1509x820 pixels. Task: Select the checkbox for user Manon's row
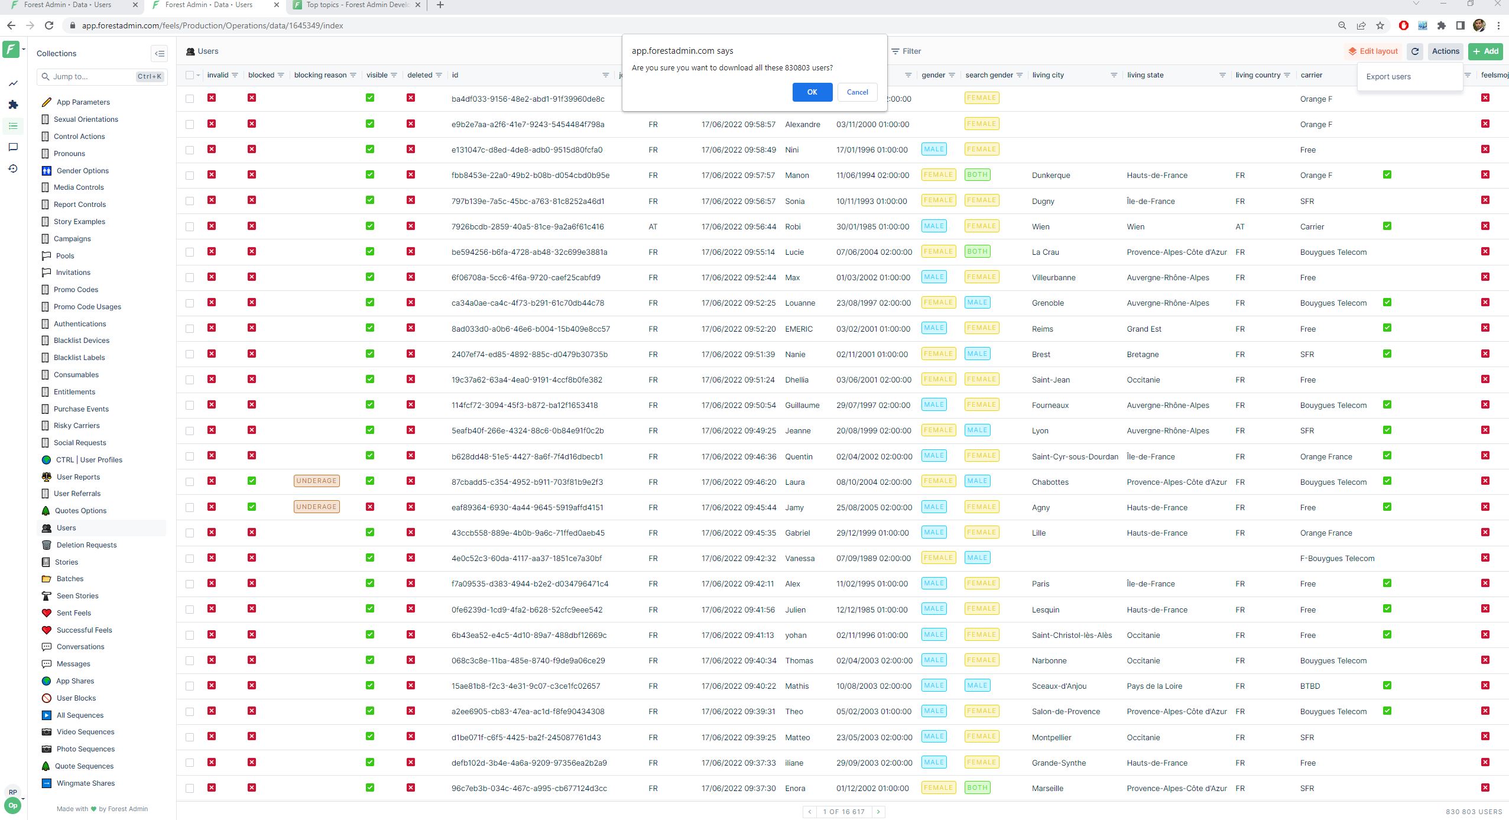click(x=190, y=176)
